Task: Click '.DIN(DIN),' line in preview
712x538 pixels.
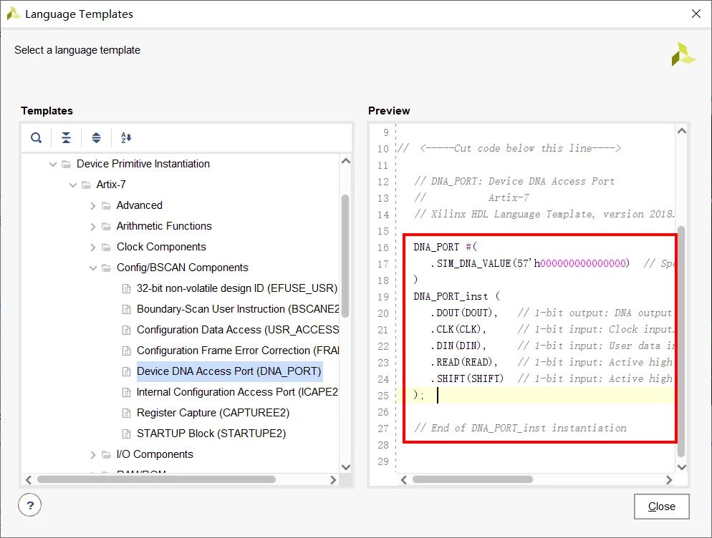Action: tap(458, 346)
